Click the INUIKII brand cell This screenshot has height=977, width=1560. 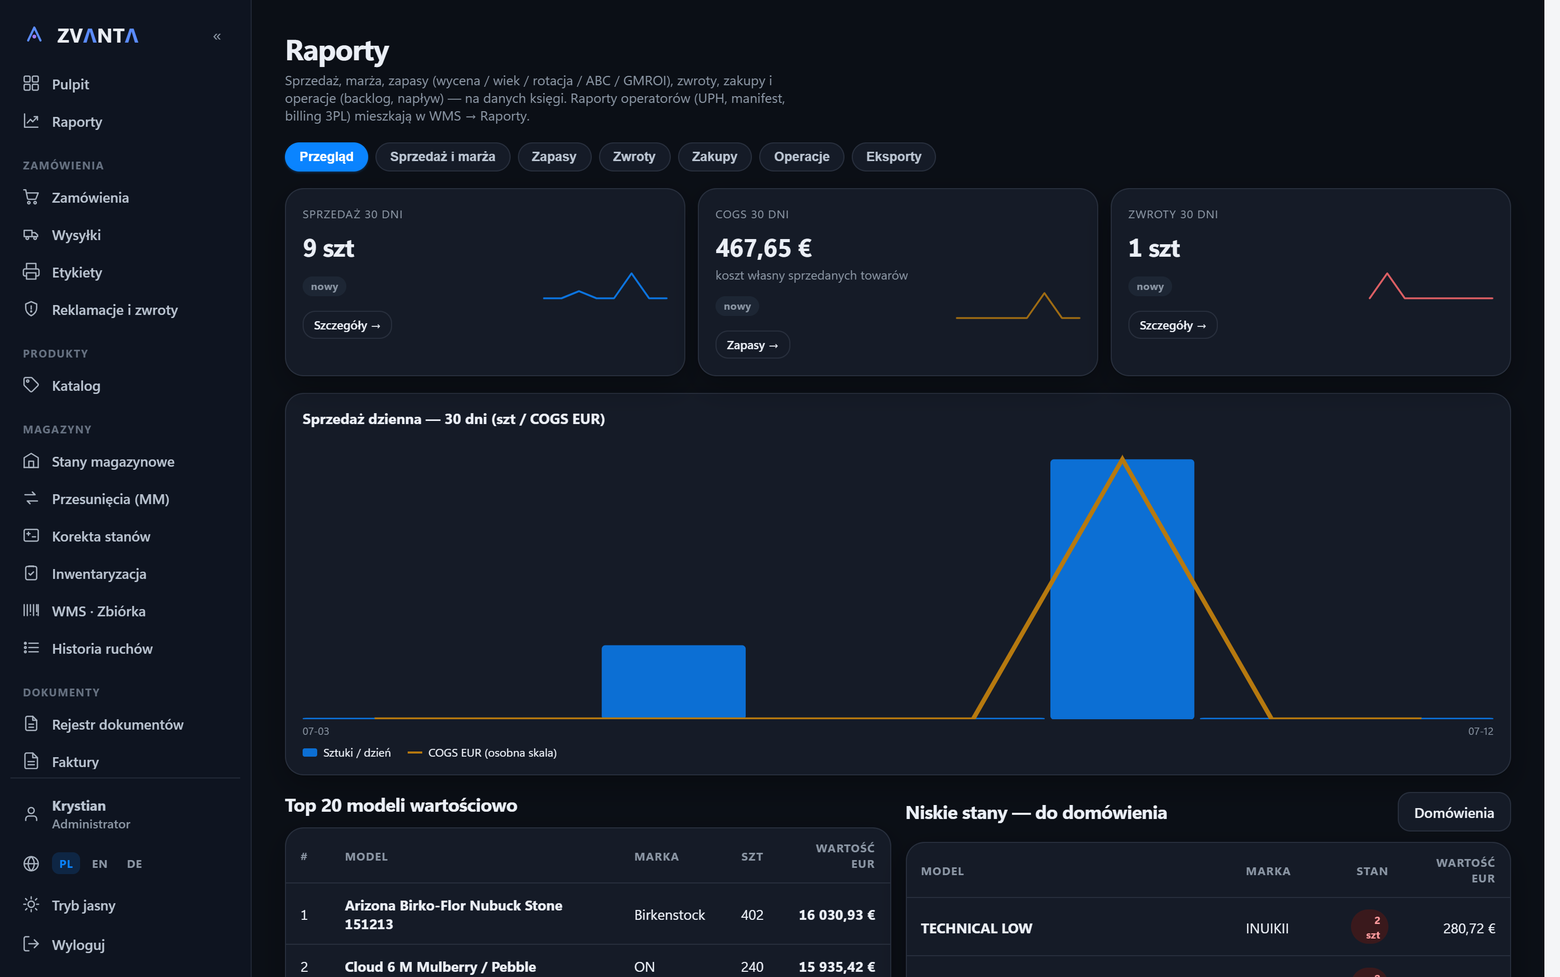pos(1267,929)
